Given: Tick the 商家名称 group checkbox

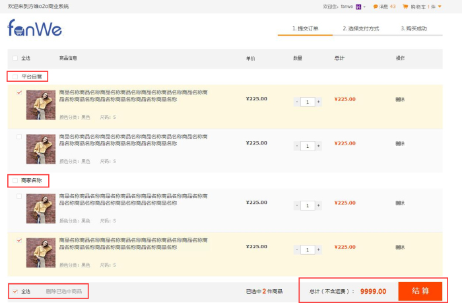Looking at the screenshot, I should tap(15, 180).
